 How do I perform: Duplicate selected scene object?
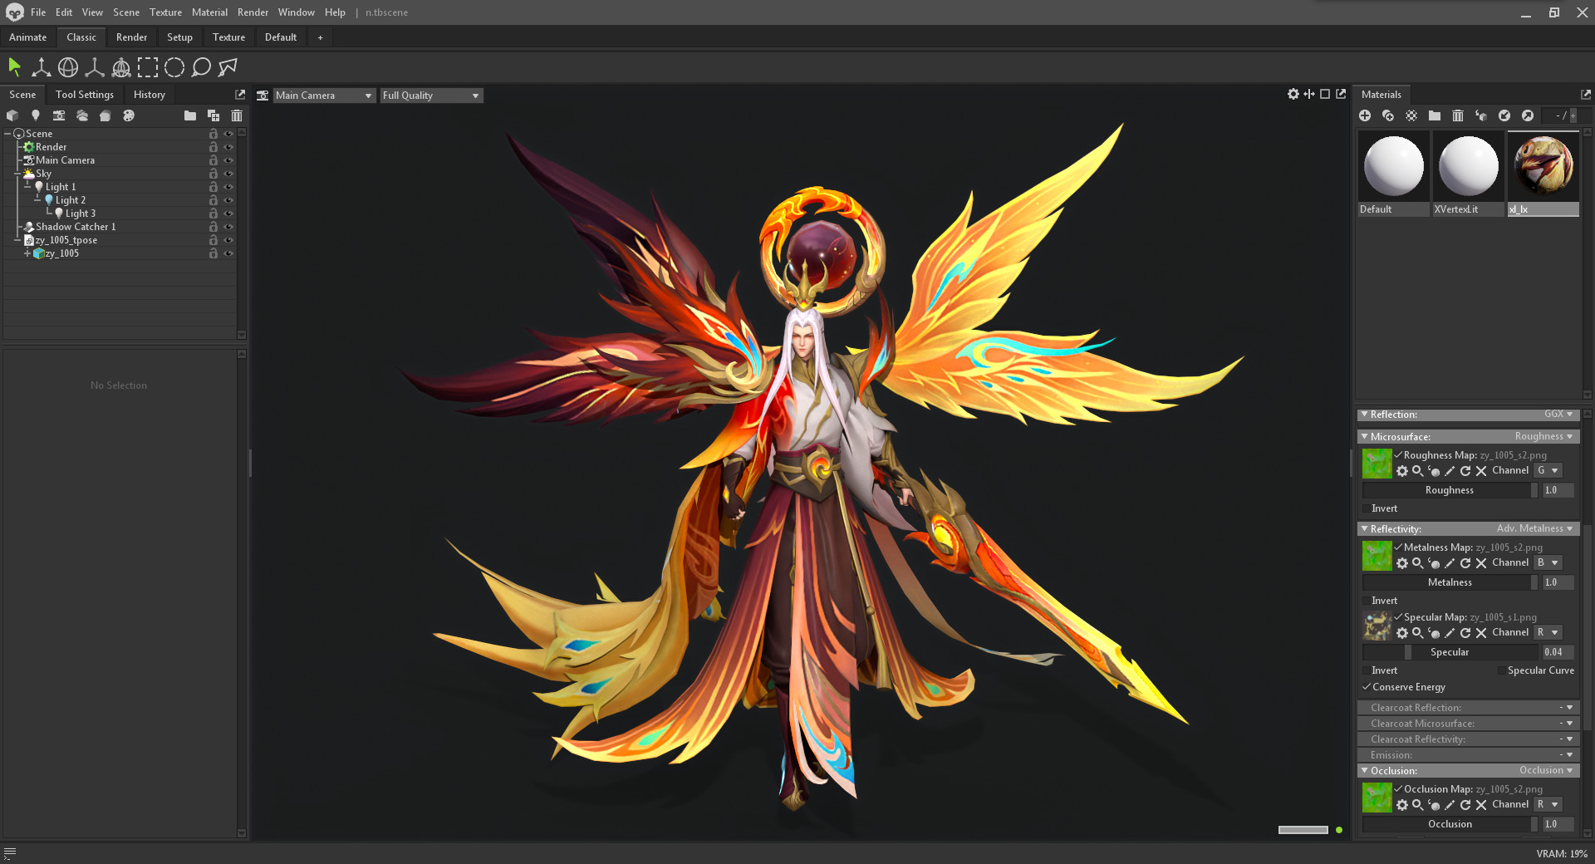tap(213, 115)
